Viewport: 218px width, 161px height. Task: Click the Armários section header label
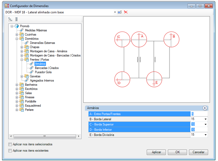93,108
